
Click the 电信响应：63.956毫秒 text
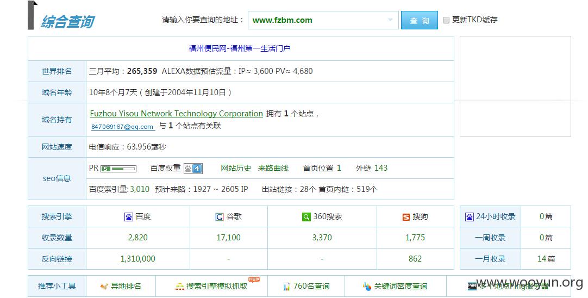(128, 147)
